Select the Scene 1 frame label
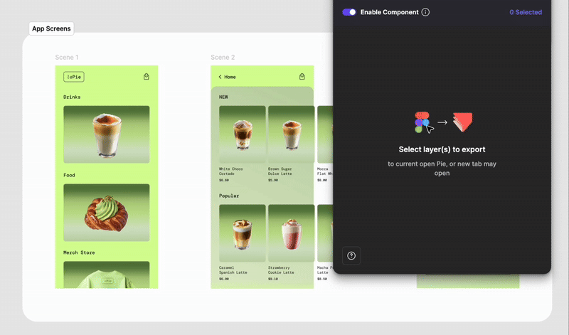This screenshot has height=335, width=569. (67, 58)
